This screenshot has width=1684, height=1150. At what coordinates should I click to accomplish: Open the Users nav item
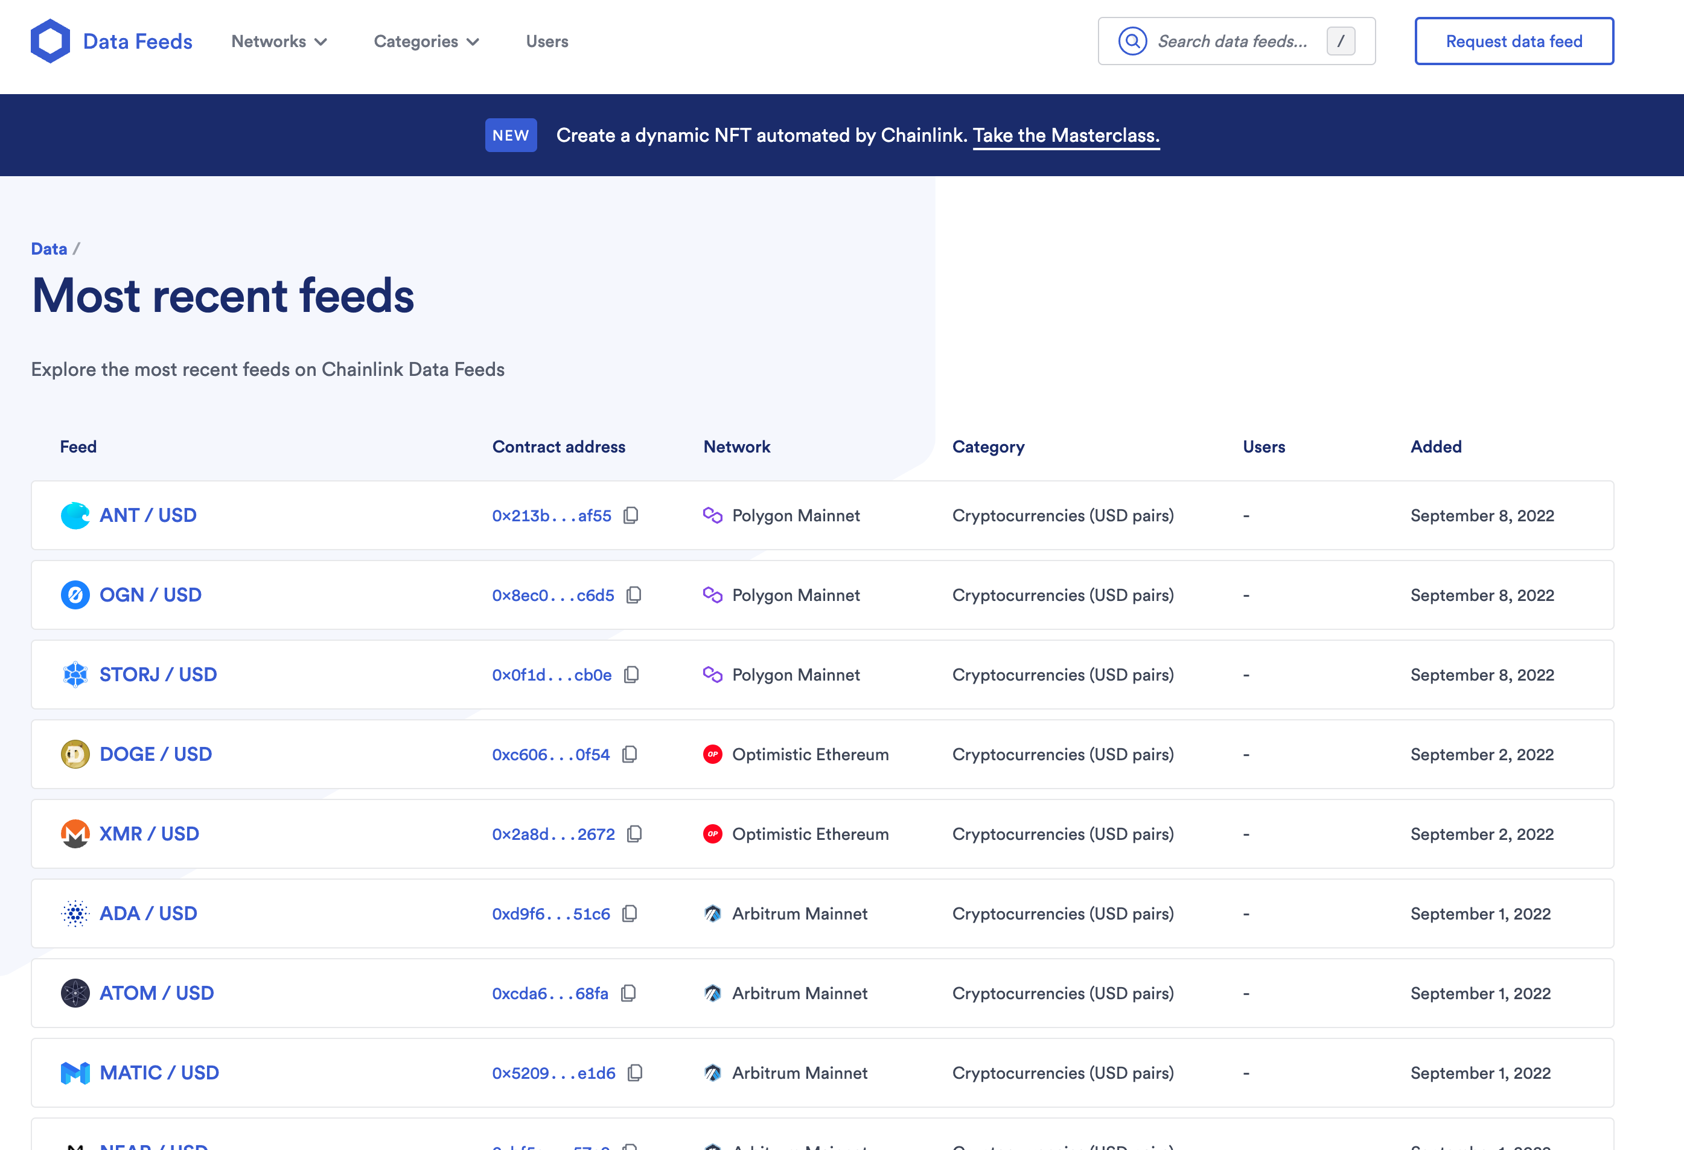547,41
